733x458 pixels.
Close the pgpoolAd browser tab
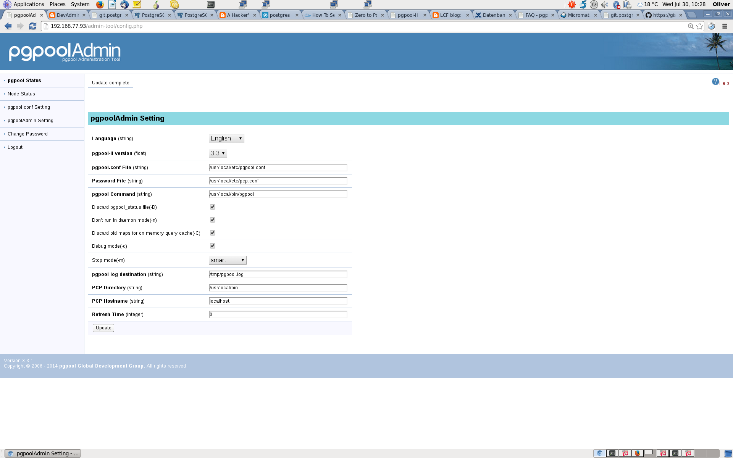[x=42, y=15]
